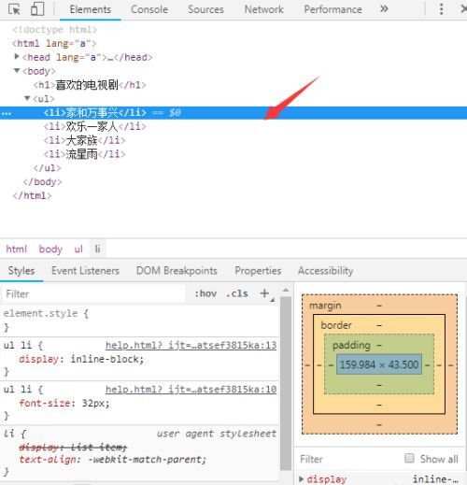Click the element.style rule block
Screen dimensions: 467x485
click(139, 321)
